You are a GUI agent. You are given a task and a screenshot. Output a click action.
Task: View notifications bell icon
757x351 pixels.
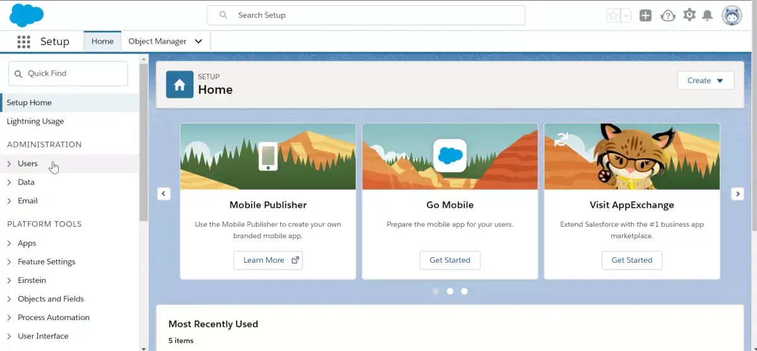click(708, 16)
